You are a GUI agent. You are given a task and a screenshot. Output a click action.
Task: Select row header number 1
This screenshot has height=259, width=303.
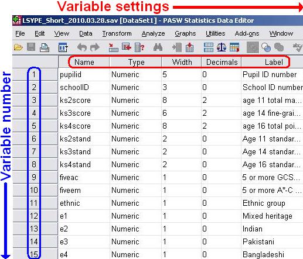[x=35, y=74]
